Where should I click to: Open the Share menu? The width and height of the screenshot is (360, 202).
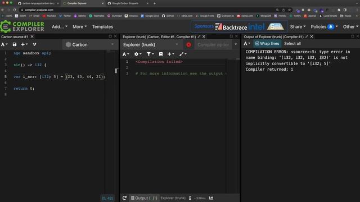[x=298, y=27]
